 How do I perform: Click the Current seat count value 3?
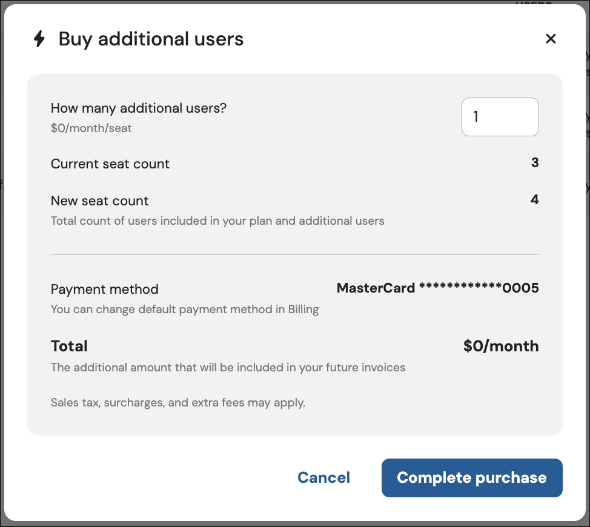pos(534,163)
